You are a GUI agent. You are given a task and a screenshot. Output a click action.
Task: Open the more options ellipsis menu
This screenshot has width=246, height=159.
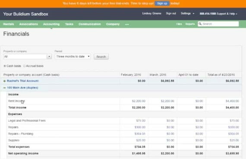coord(127,24)
